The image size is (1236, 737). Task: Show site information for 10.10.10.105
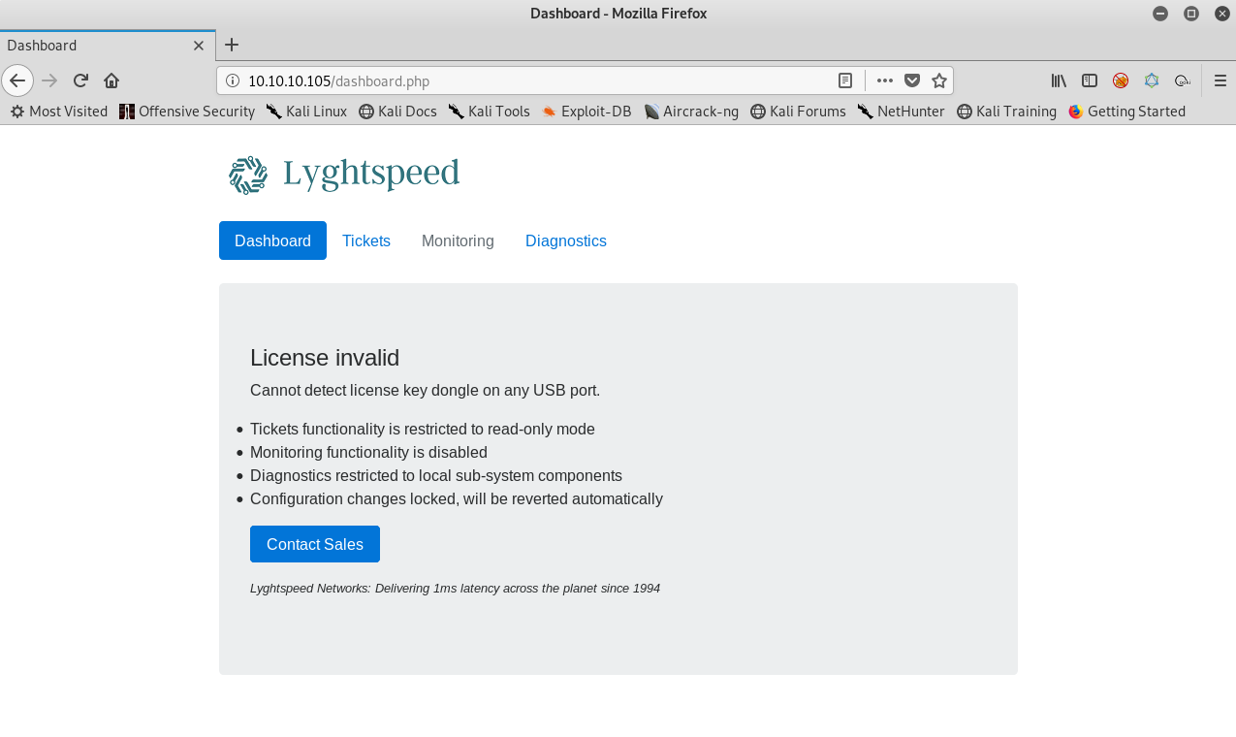point(233,80)
